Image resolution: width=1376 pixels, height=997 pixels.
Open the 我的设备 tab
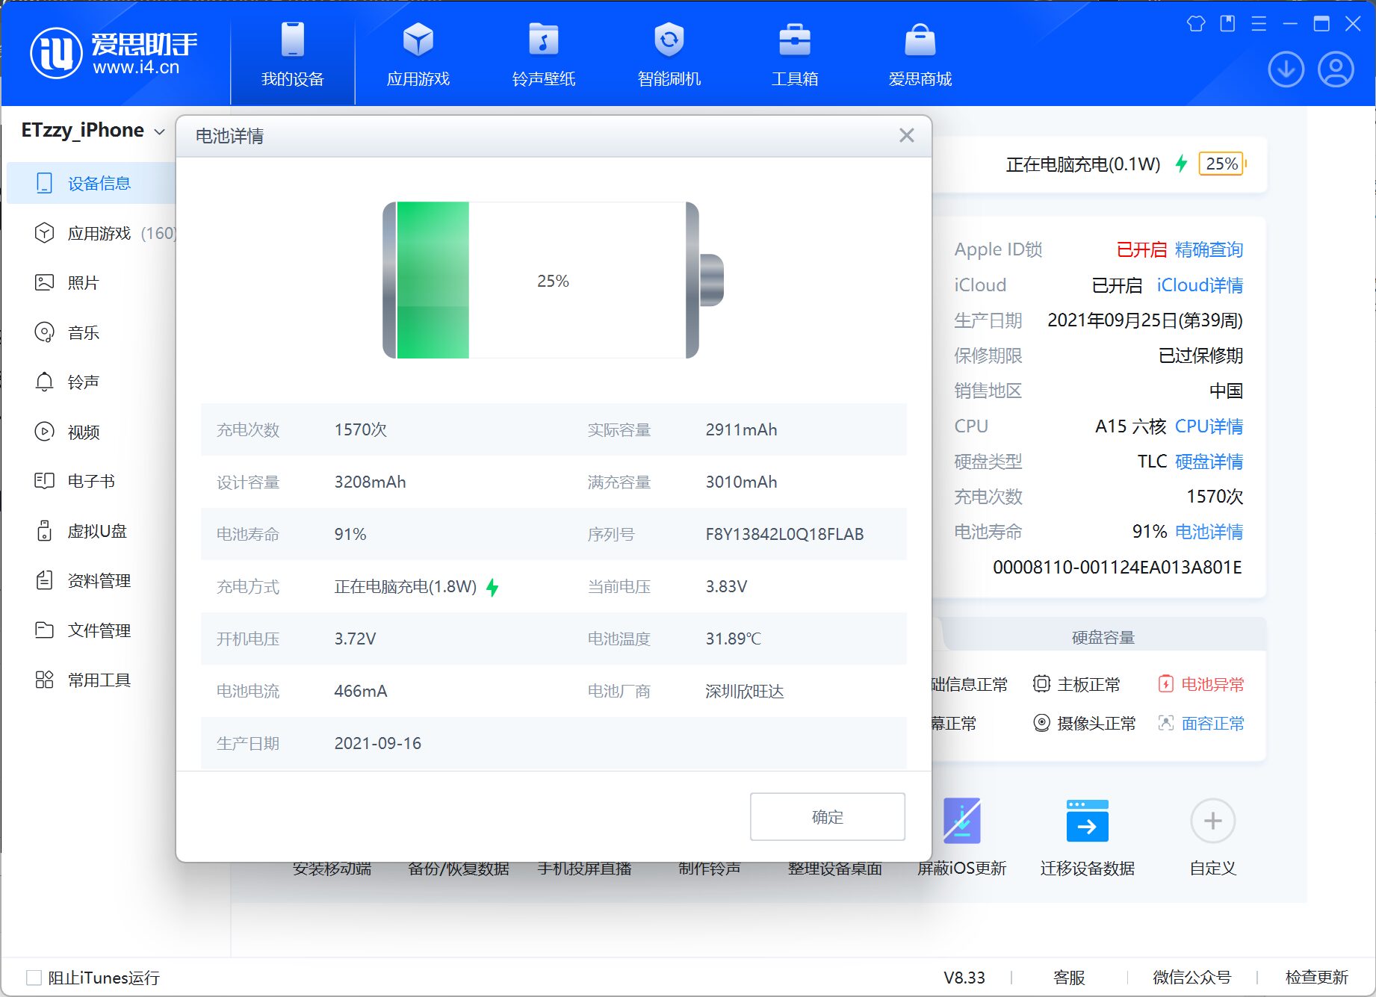[x=292, y=55]
